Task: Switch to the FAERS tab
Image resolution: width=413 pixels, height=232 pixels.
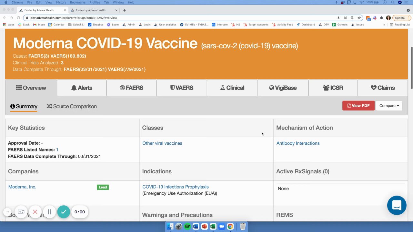Action: pyautogui.click(x=131, y=88)
